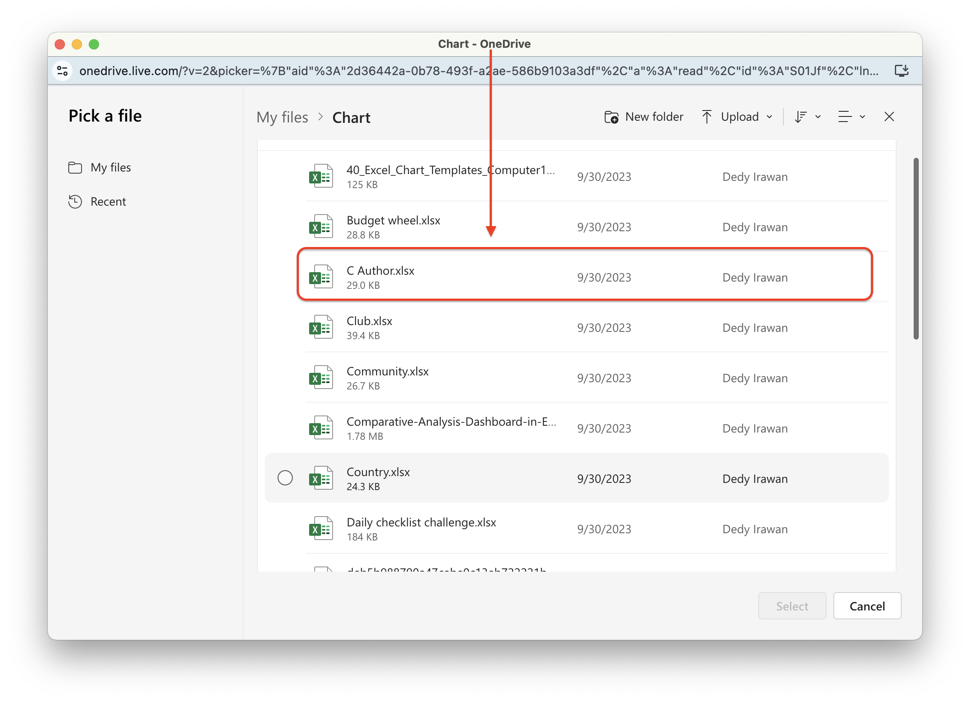Click Excel icon of Club.xlsx
The width and height of the screenshot is (970, 703).
tap(321, 327)
